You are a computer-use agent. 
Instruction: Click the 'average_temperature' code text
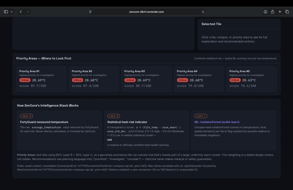tap(46, 127)
